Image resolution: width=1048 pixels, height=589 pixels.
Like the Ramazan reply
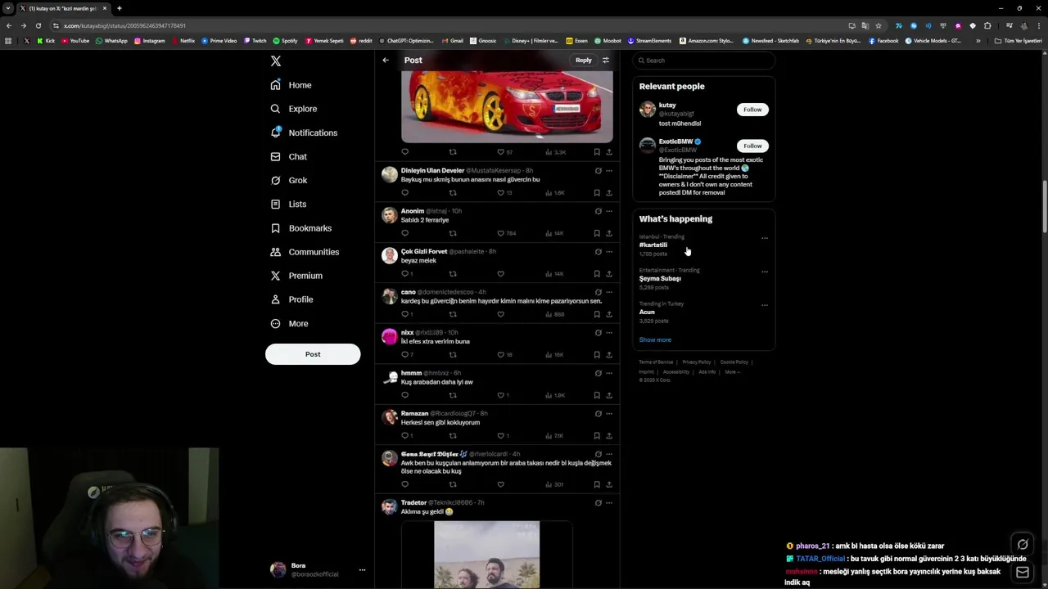click(x=501, y=435)
